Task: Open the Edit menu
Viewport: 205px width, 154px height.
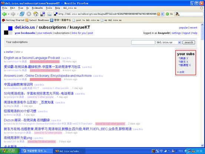Action: coord(13,8)
